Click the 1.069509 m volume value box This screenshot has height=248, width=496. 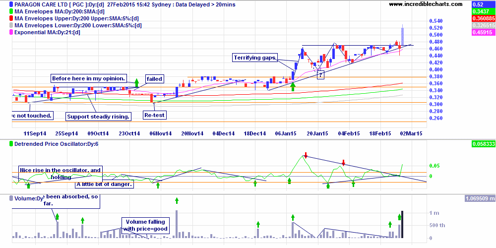479,199
